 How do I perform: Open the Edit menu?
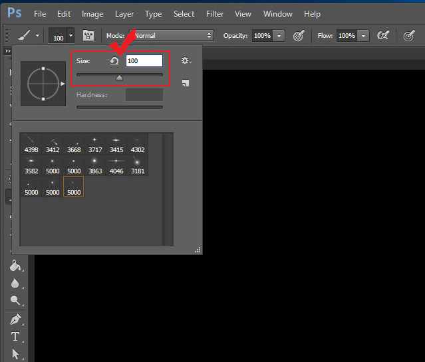[x=64, y=14]
